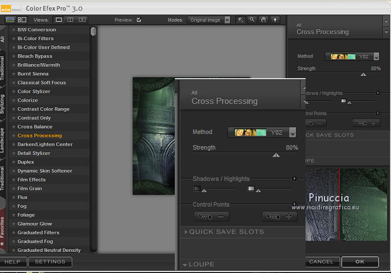
Task: Switch to split preview view icon
Action: pyautogui.click(x=70, y=20)
